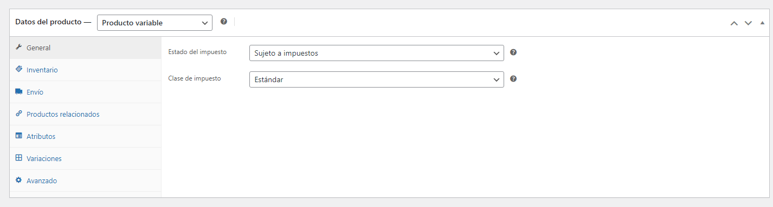Move the product data panel down

(748, 23)
